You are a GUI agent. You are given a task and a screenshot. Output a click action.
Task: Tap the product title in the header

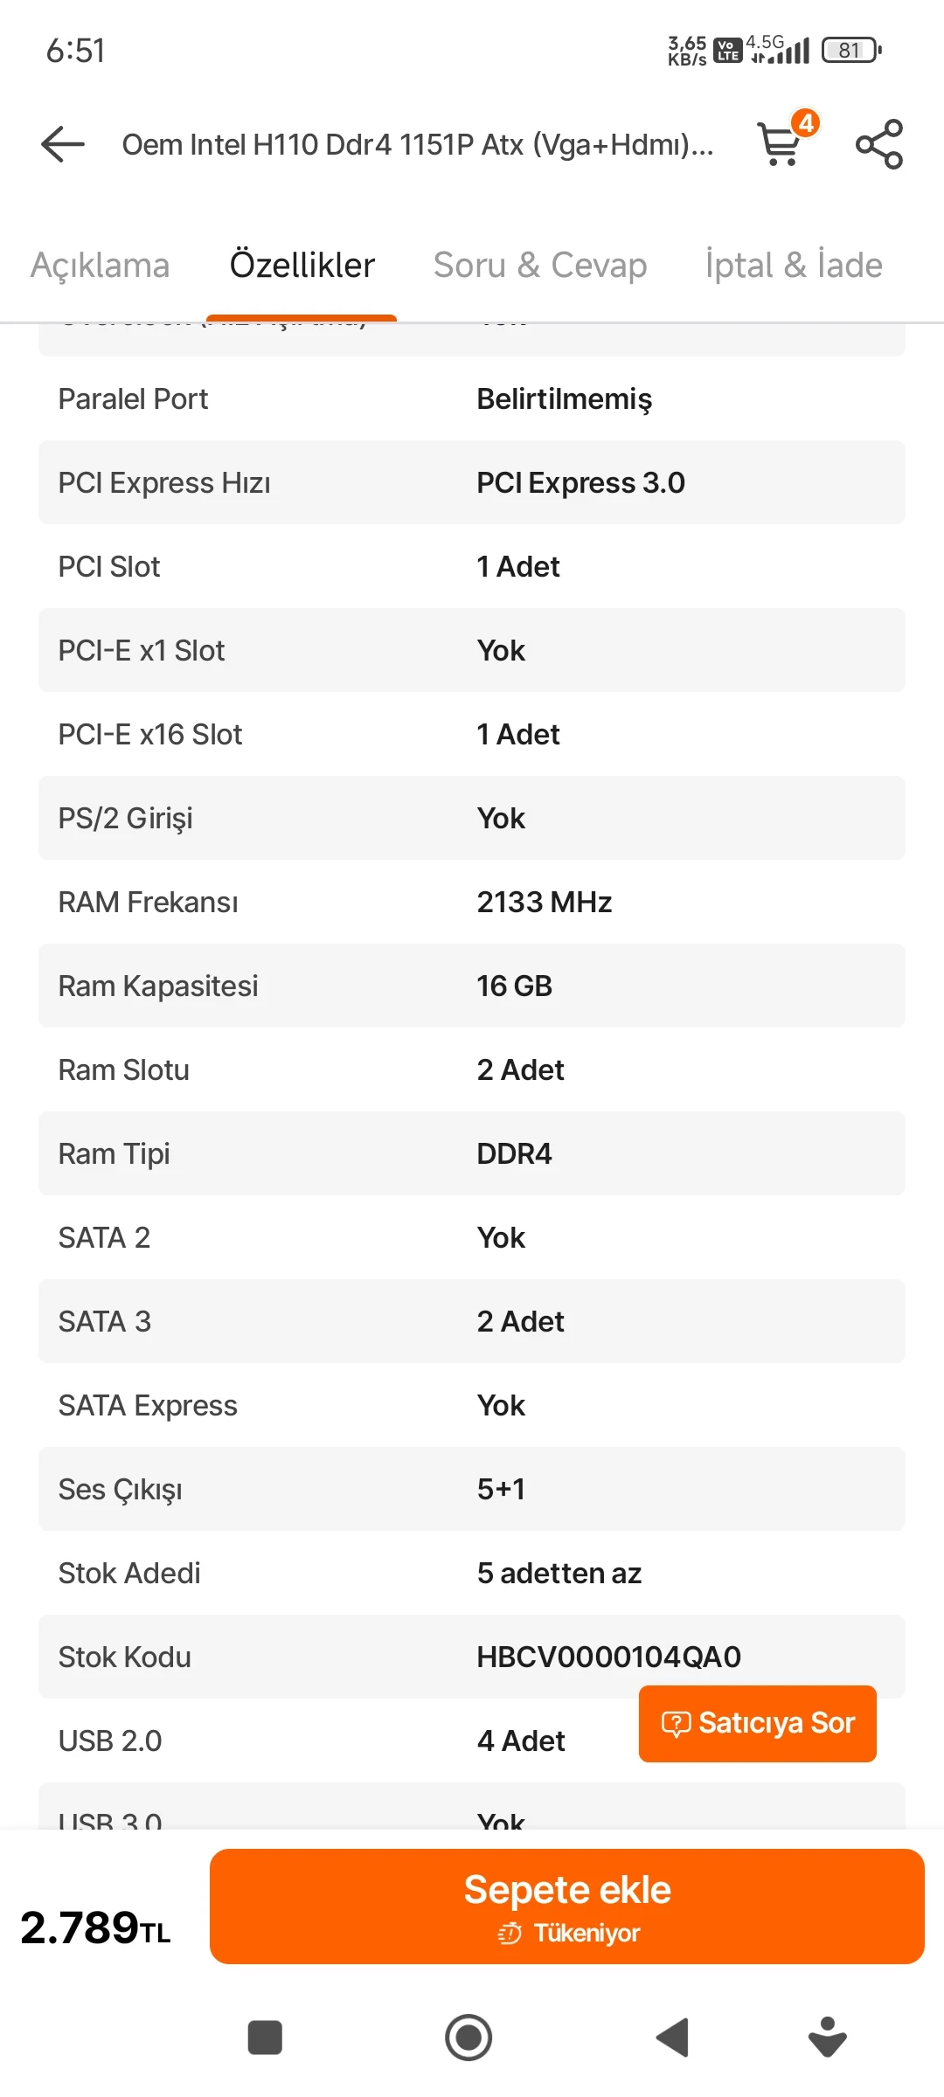coord(418,144)
